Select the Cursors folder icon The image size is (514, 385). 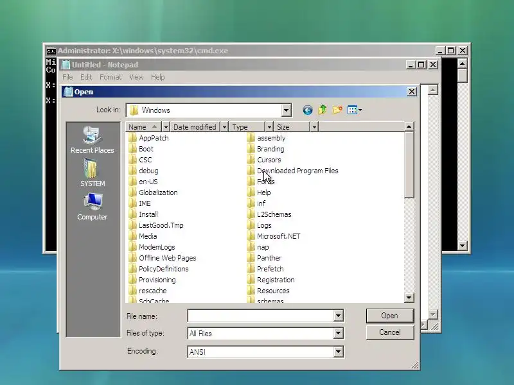pos(251,160)
